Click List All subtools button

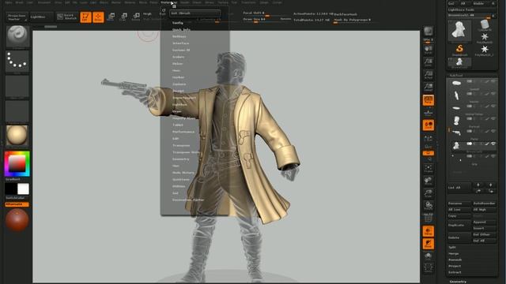tap(459, 188)
